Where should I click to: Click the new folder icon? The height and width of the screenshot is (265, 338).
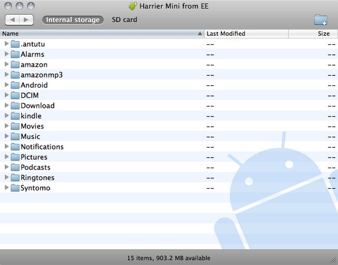pyautogui.click(x=321, y=20)
